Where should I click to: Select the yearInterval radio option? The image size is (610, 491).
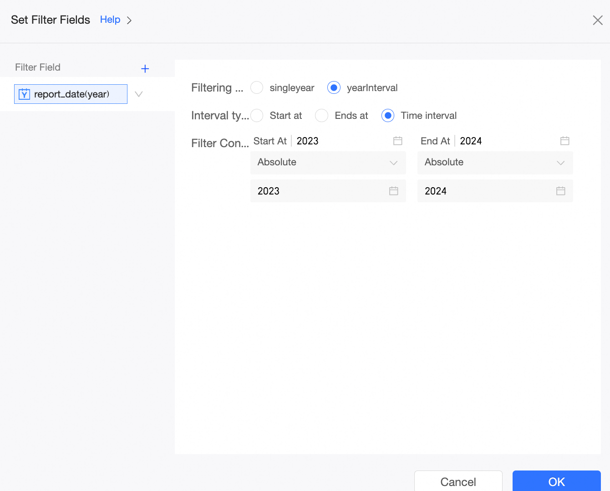click(x=334, y=87)
